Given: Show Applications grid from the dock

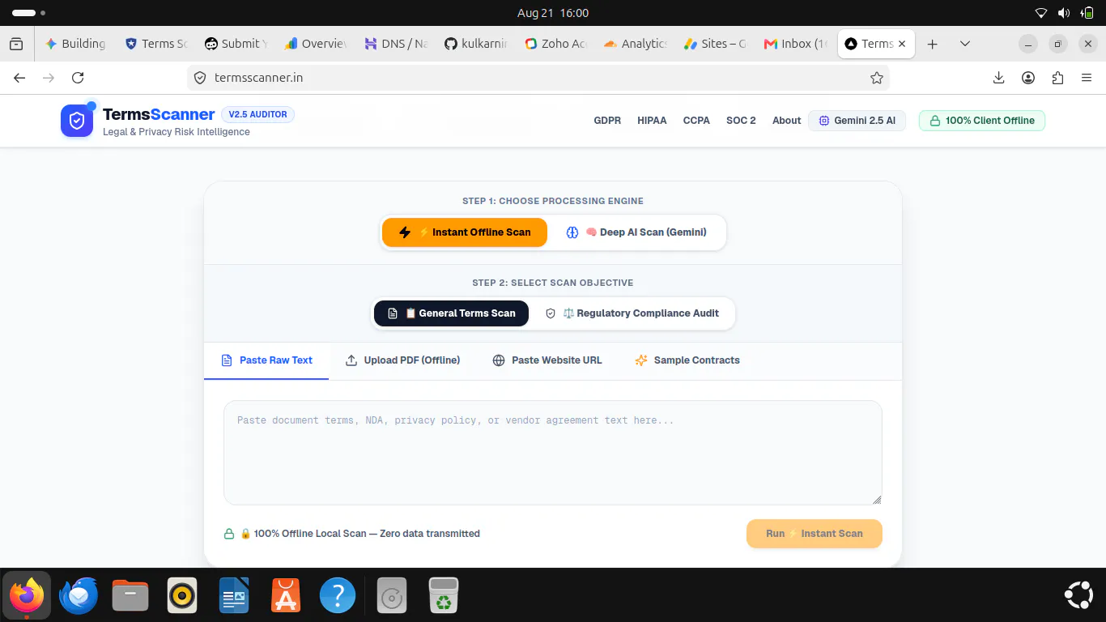Looking at the screenshot, I should [1079, 596].
